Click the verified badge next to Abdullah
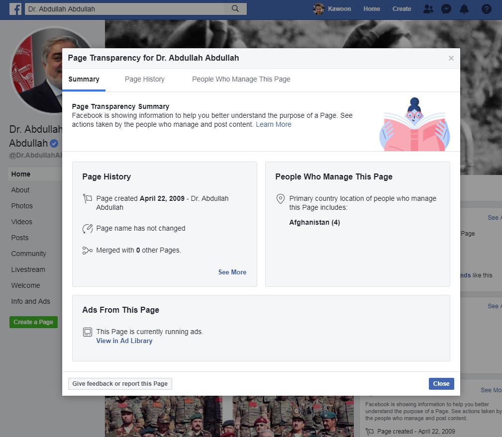This screenshot has height=437, width=502. (54, 143)
